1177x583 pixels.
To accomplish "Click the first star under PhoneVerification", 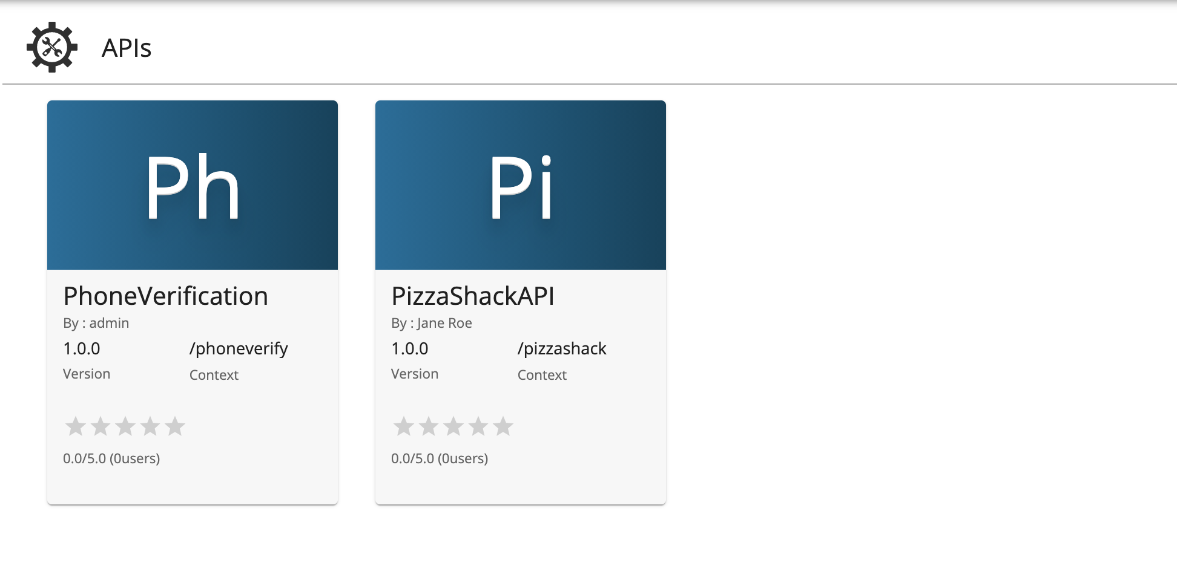I will point(75,426).
